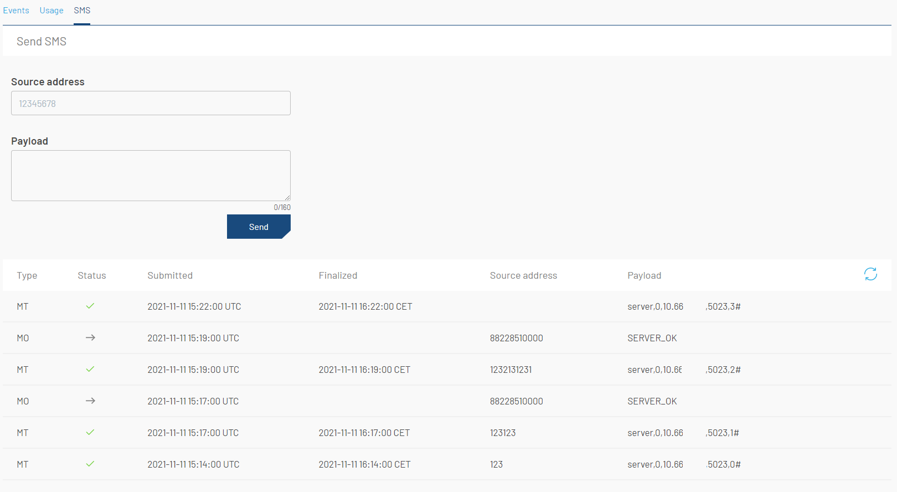This screenshot has height=492, width=897.
Task: Open the Events tab
Action: pos(16,11)
